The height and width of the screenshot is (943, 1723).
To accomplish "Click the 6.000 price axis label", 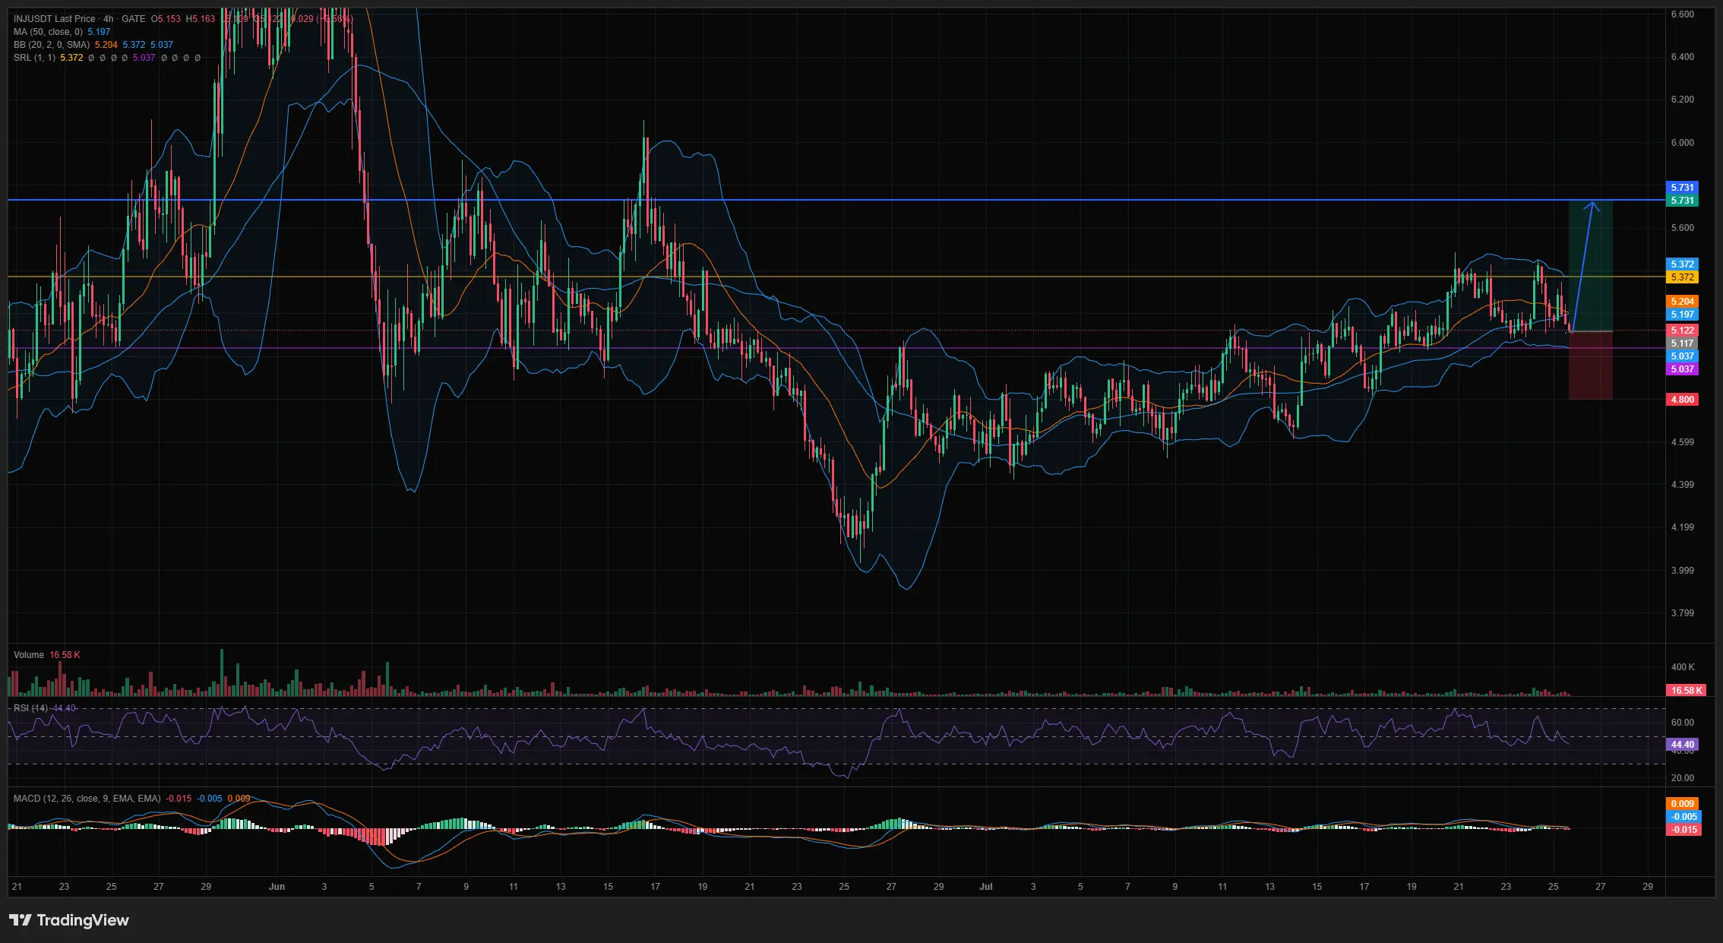I will tap(1683, 143).
